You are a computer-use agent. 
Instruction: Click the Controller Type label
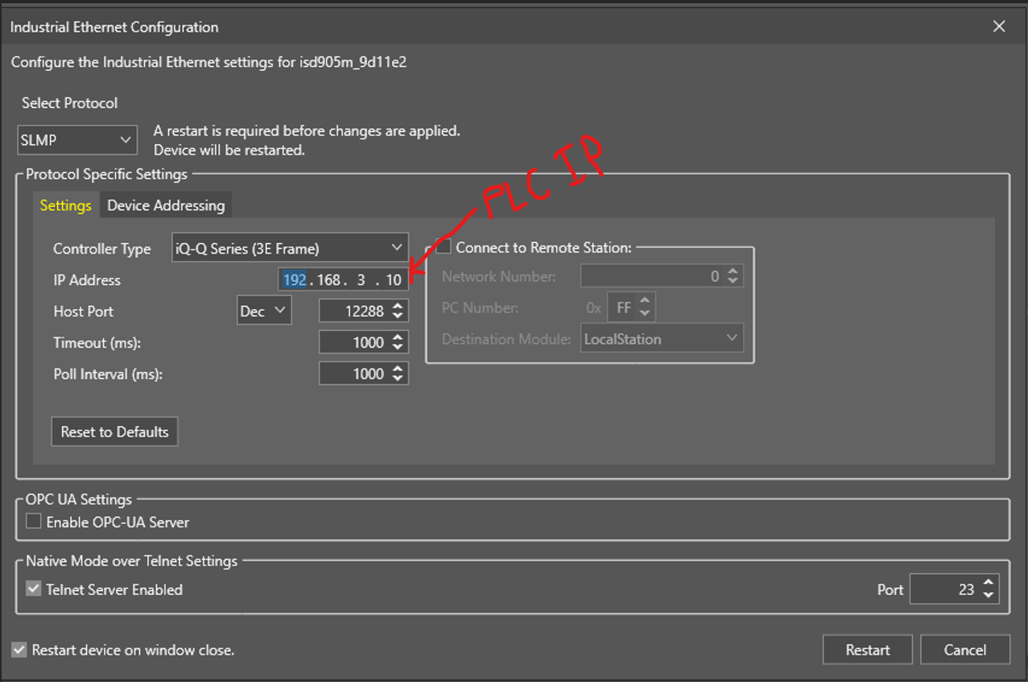pos(101,249)
